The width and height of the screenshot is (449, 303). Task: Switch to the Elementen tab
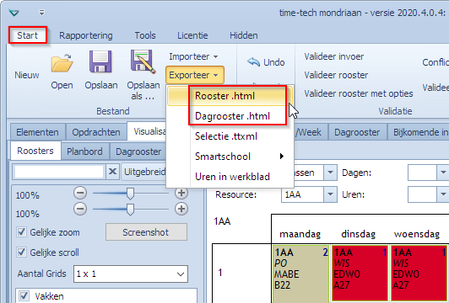37,132
